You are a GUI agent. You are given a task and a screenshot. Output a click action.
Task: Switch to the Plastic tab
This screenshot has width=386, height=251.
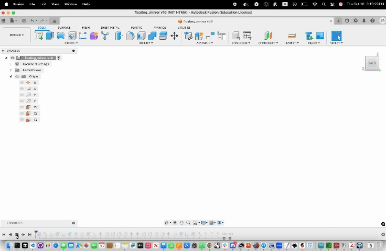tap(136, 28)
